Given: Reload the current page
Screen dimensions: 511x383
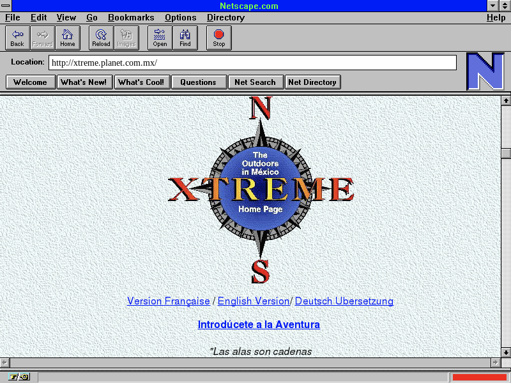Looking at the screenshot, I should tap(101, 38).
